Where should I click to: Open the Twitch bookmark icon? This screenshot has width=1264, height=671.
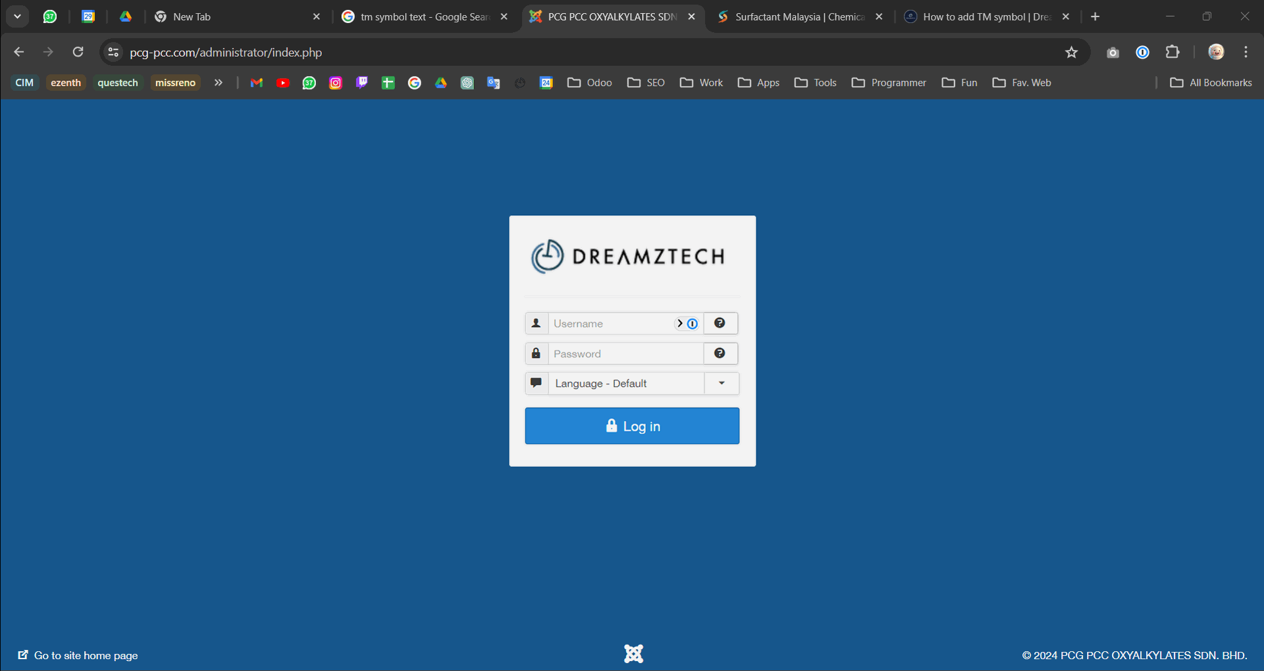(362, 82)
